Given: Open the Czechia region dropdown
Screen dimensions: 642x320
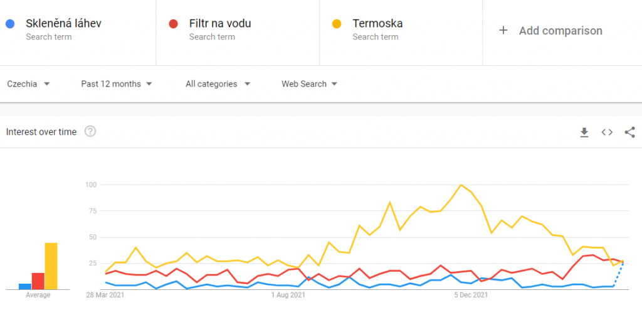Looking at the screenshot, I should tap(28, 84).
